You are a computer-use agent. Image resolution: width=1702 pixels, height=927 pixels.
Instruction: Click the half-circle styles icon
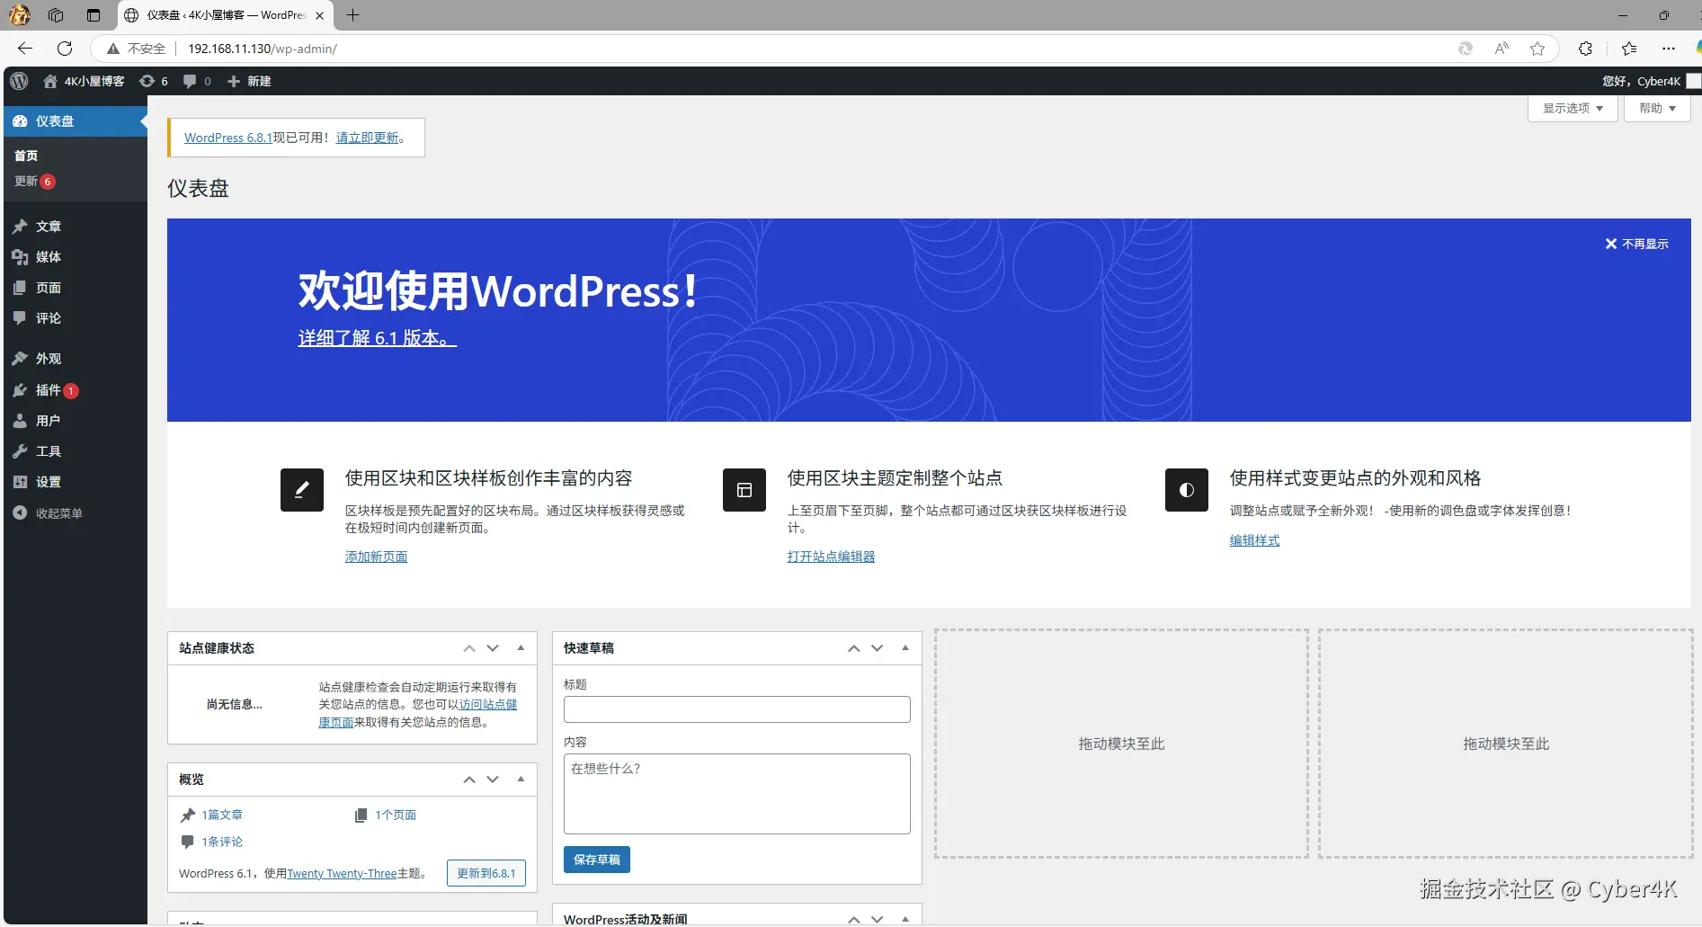(x=1187, y=490)
